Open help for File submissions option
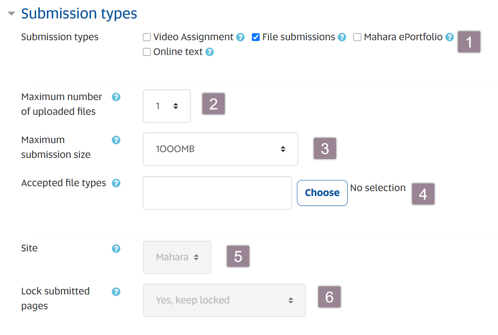 pyautogui.click(x=342, y=37)
